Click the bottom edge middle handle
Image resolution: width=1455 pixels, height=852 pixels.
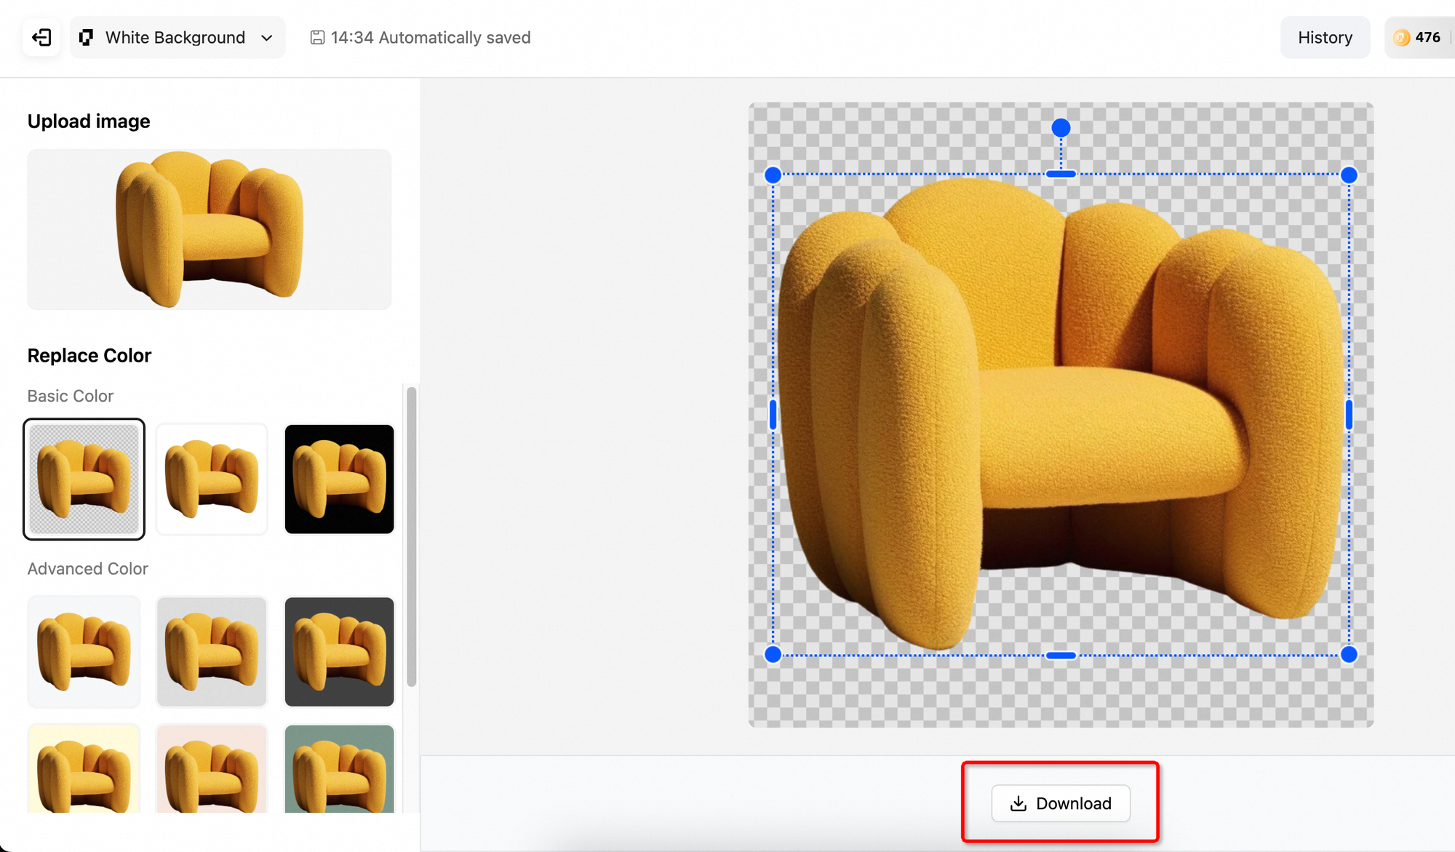(1061, 656)
